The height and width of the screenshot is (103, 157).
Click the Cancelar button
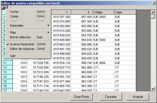(x=111, y=97)
